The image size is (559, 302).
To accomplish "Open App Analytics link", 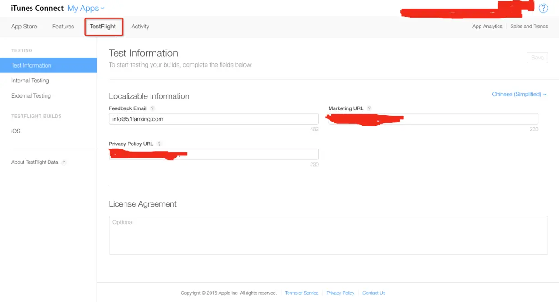I will click(487, 27).
